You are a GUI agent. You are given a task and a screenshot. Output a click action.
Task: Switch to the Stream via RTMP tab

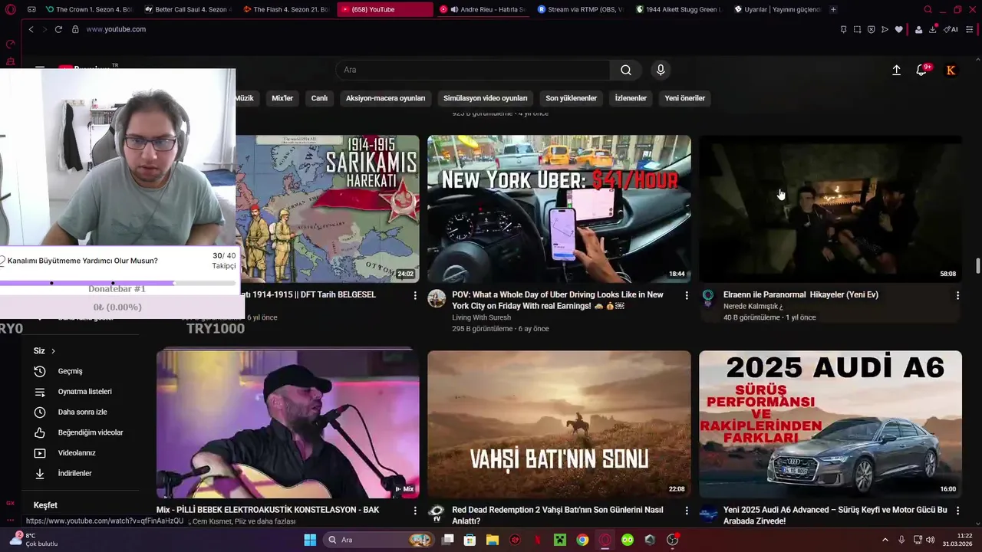pos(581,9)
